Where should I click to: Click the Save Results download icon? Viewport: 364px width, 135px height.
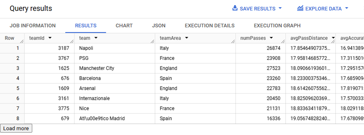pos(235,9)
